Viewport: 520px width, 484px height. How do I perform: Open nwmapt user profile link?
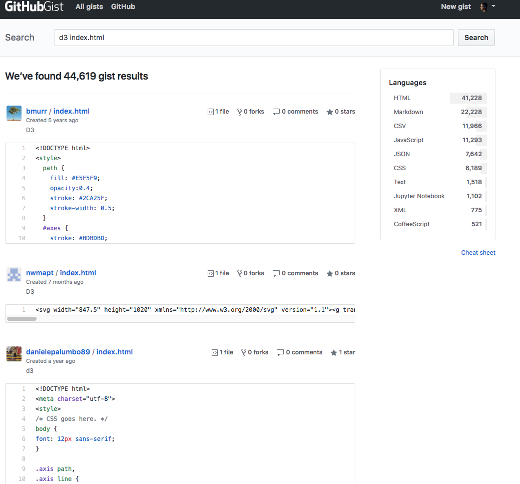click(x=40, y=273)
